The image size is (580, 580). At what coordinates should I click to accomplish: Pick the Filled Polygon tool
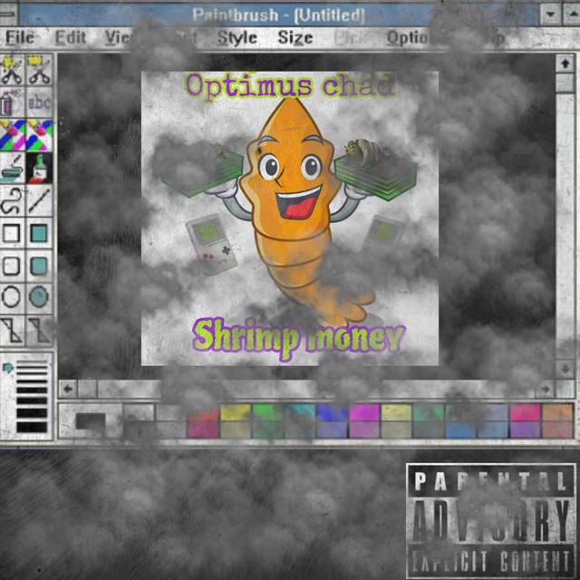pos(39,330)
